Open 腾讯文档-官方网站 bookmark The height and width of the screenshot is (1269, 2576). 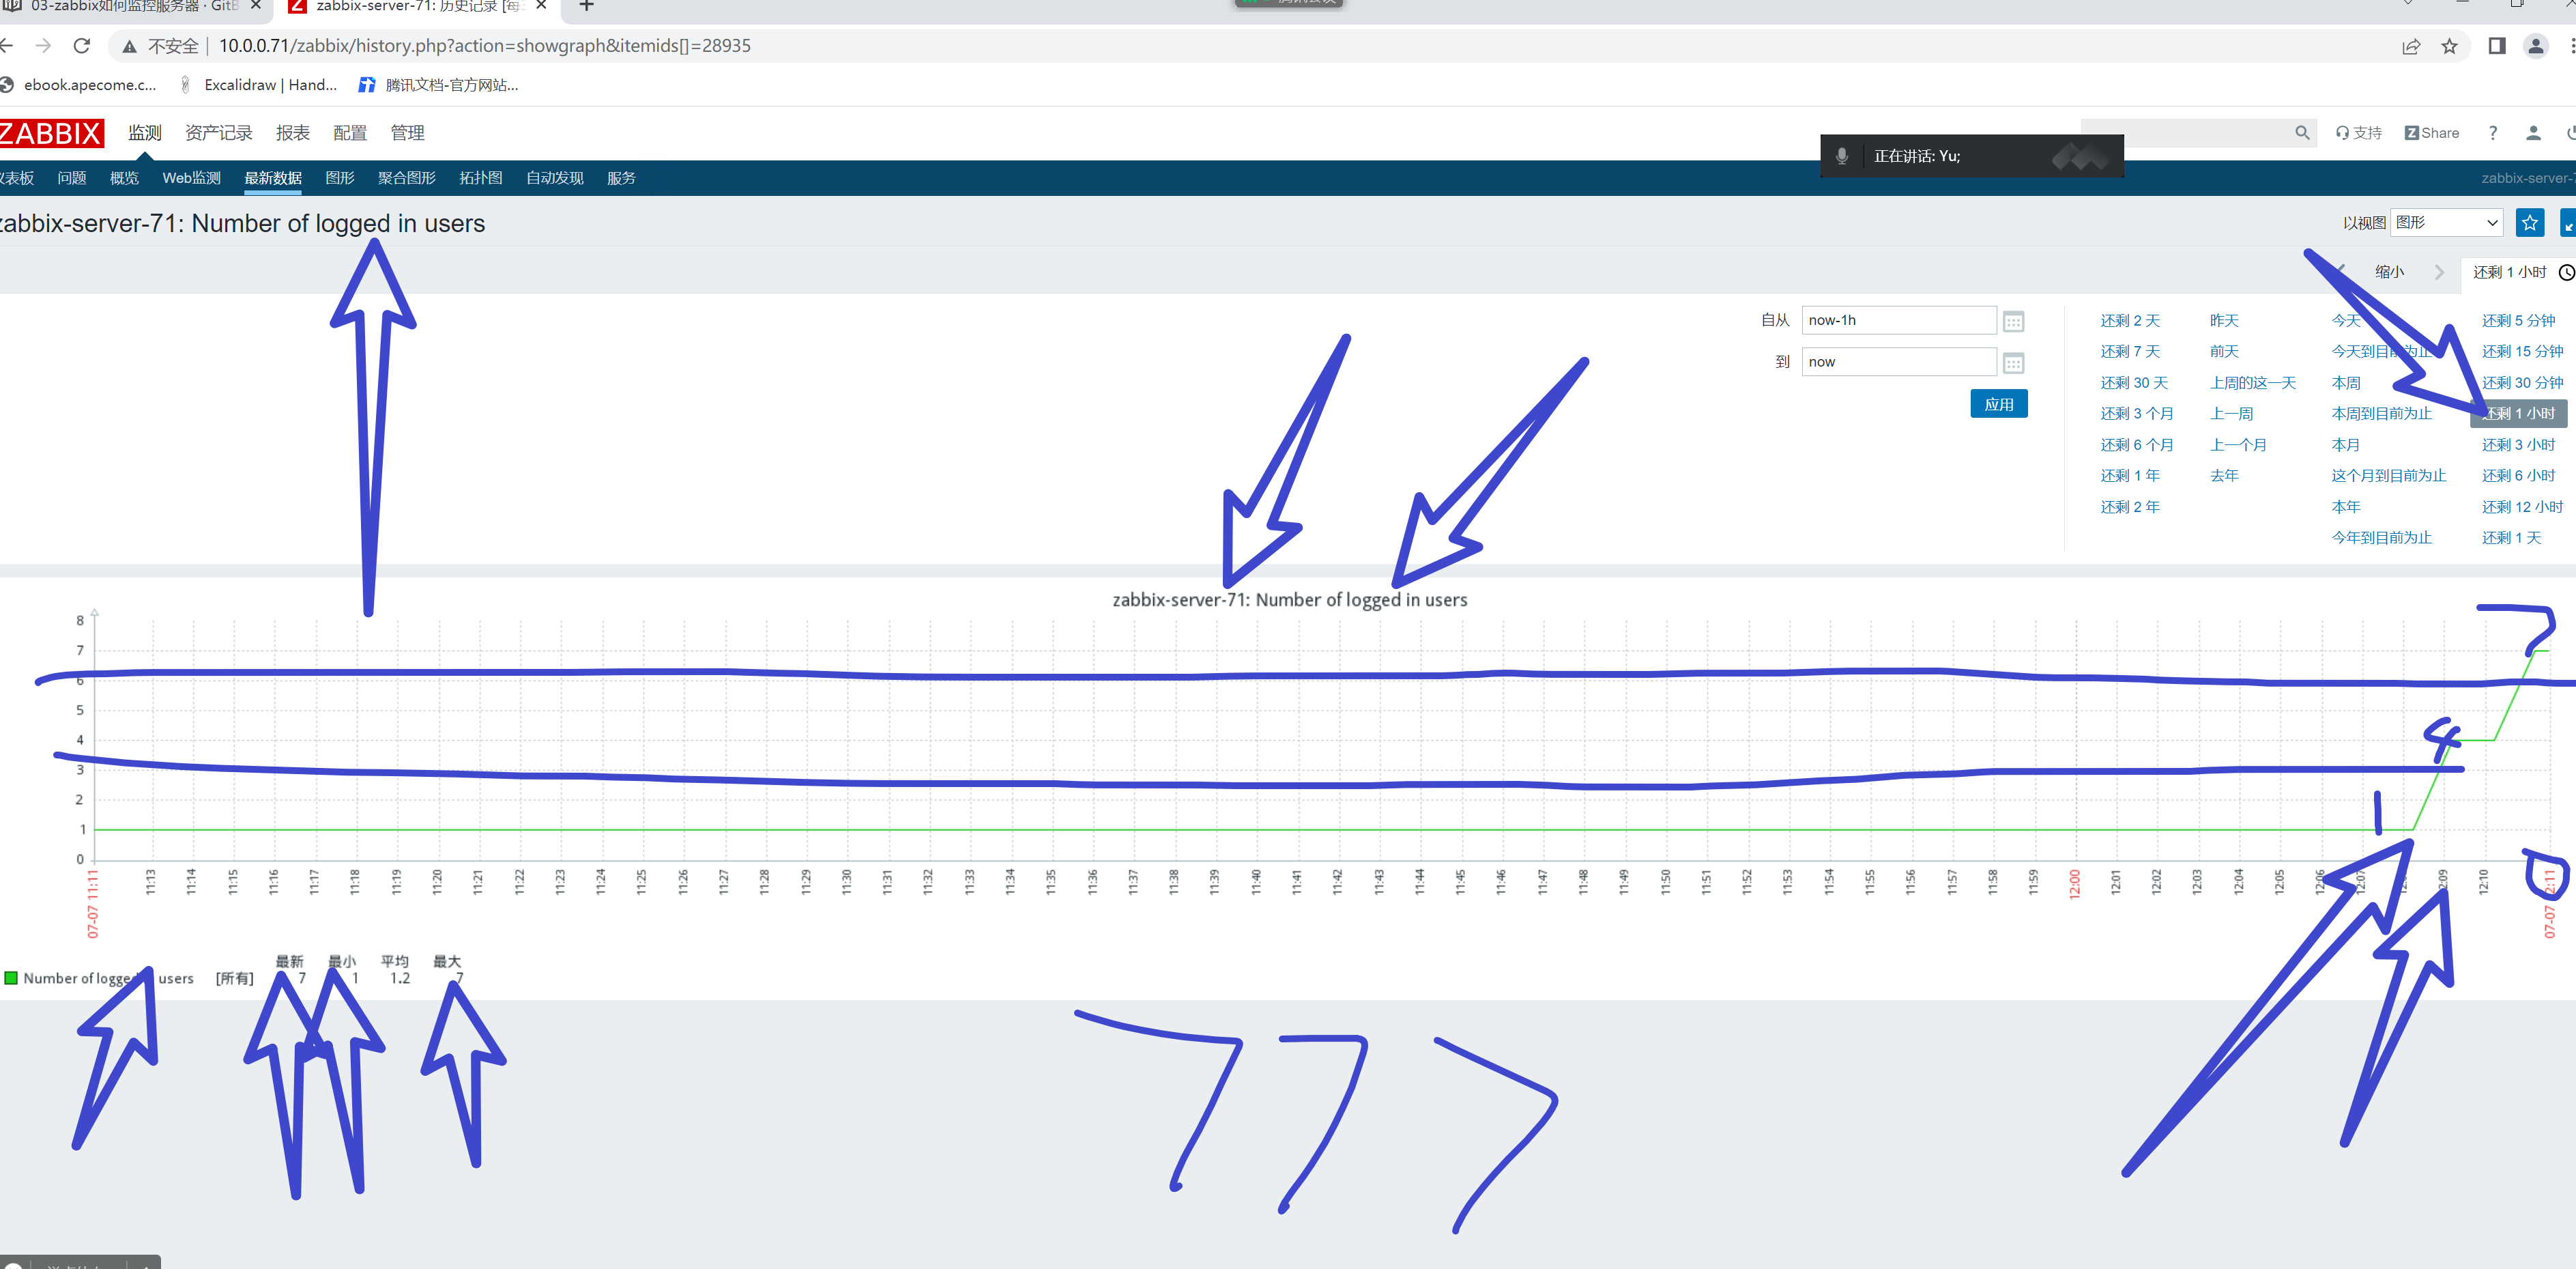(439, 85)
